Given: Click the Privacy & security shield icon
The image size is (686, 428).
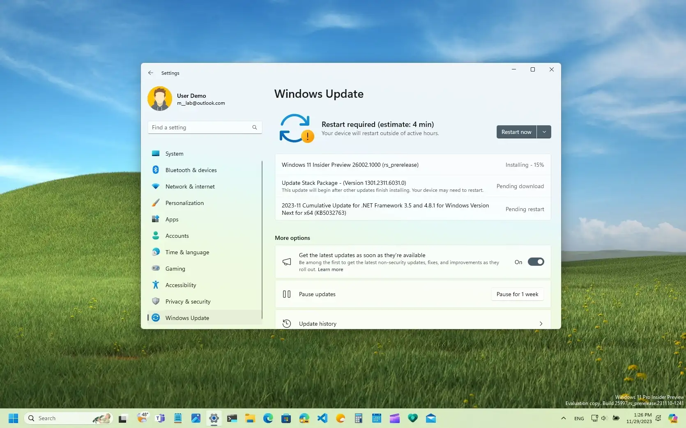Looking at the screenshot, I should pyautogui.click(x=156, y=301).
